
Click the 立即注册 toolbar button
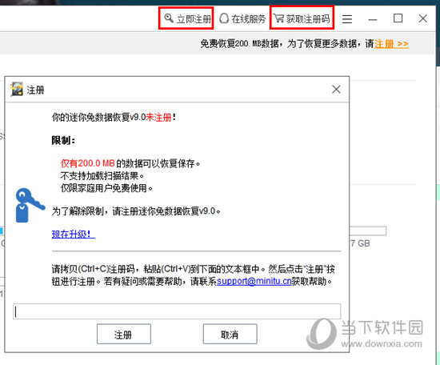tap(187, 18)
